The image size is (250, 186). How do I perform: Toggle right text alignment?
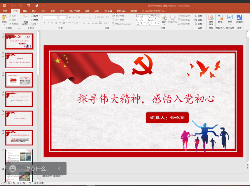(92, 23)
